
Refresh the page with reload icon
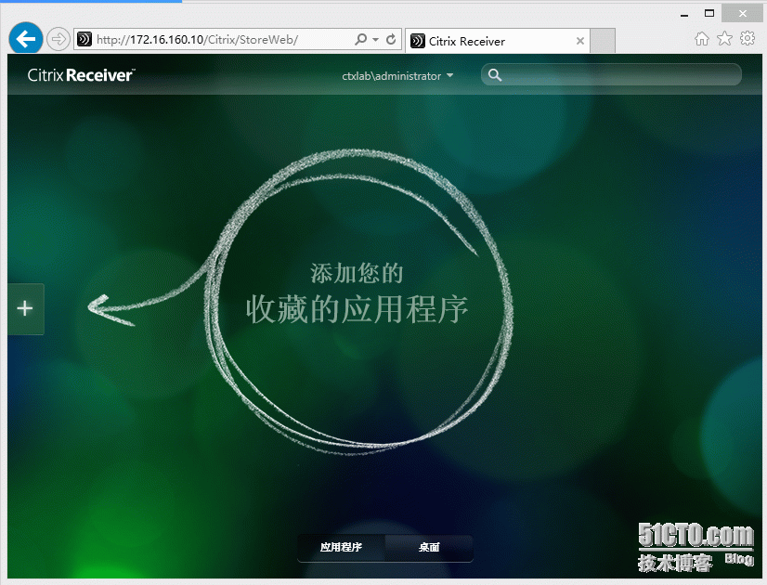[x=391, y=39]
